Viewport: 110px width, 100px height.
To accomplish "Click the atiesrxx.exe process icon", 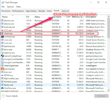I will tap(2, 24).
